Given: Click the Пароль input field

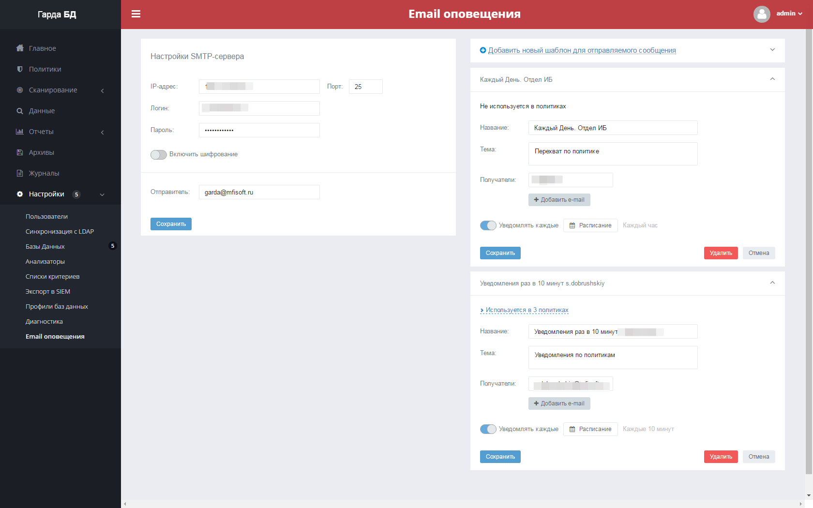Looking at the screenshot, I should pyautogui.click(x=259, y=130).
